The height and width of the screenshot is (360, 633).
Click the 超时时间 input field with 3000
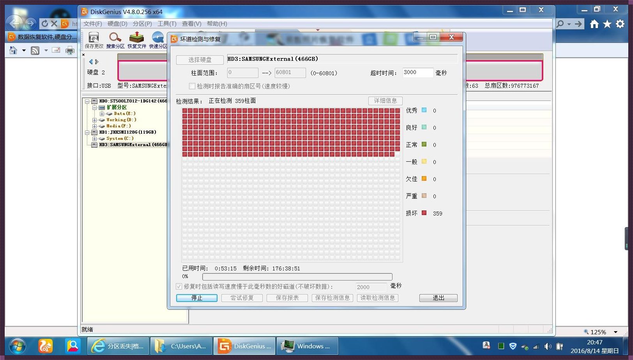(x=417, y=72)
